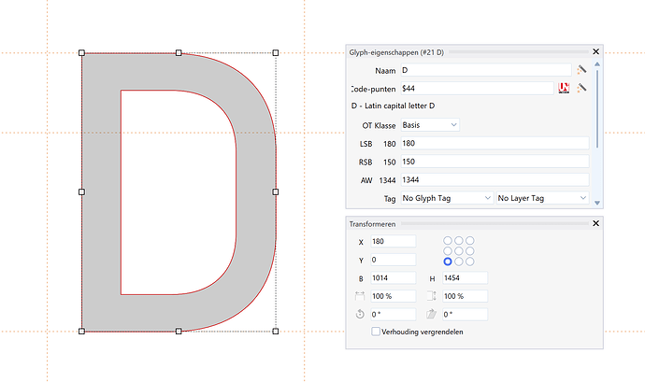Click into the RSB value field
Viewport: 645px width, 382px height.
pos(494,162)
